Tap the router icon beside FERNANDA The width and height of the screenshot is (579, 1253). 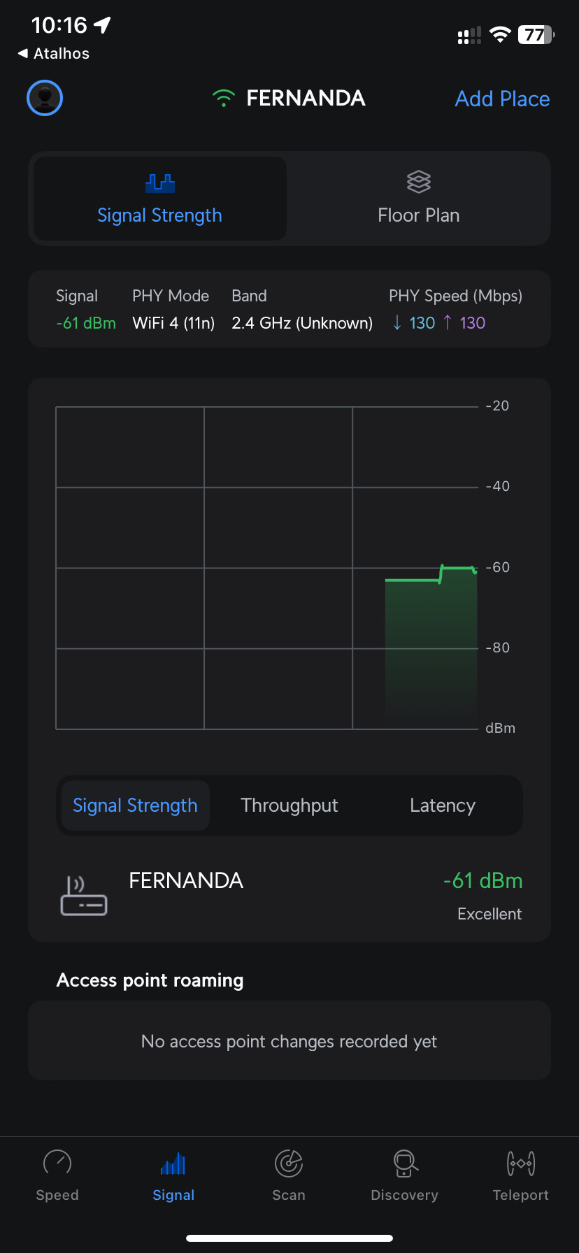click(x=84, y=896)
